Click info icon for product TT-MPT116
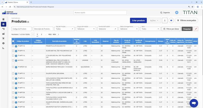This screenshot has width=203, height=108. (x=16, y=46)
